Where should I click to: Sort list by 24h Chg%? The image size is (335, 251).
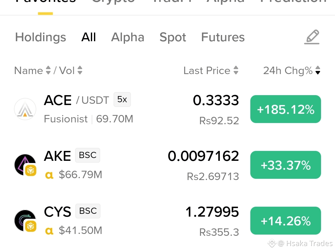point(292,70)
